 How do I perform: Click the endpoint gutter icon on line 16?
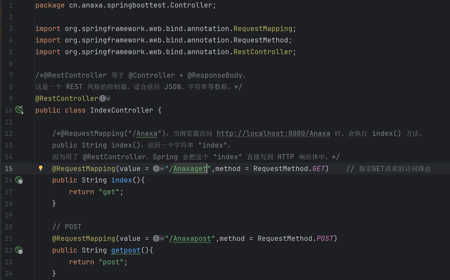coord(19,180)
